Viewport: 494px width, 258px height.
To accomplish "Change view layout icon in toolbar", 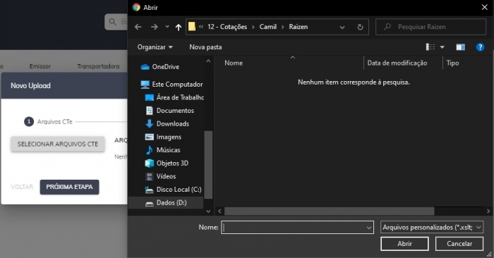I will [x=430, y=47].
